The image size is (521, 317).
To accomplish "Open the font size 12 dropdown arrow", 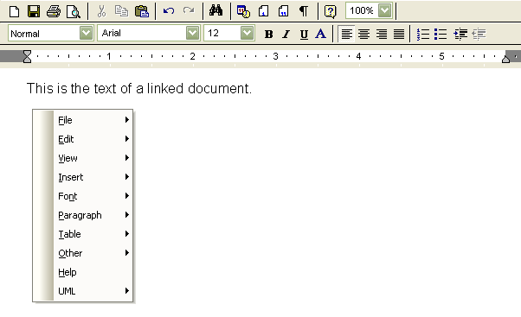I will click(x=247, y=33).
